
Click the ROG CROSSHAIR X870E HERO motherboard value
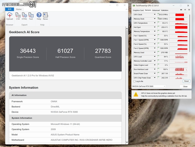(81, 140)
